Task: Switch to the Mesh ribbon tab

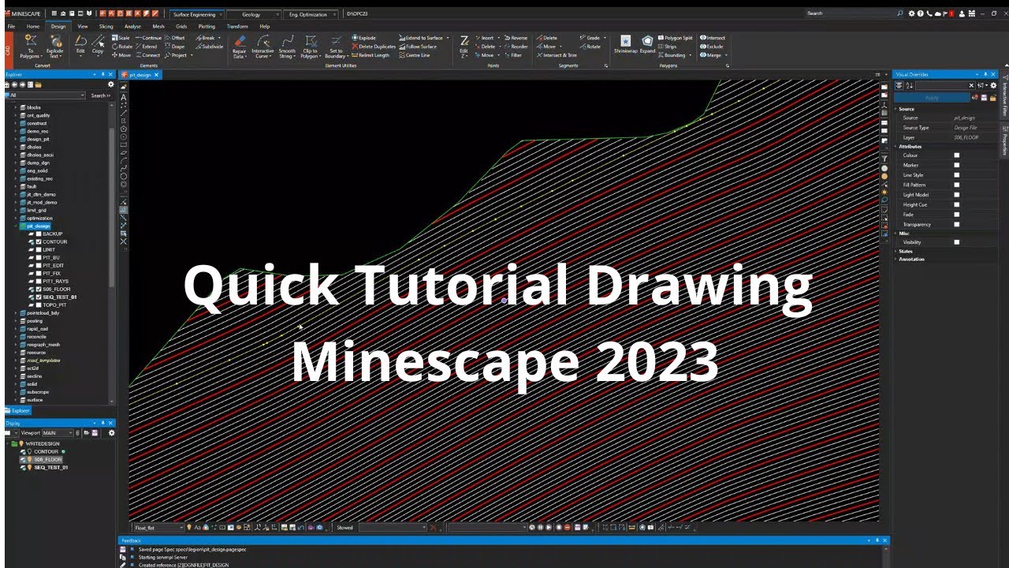Action: click(x=158, y=26)
